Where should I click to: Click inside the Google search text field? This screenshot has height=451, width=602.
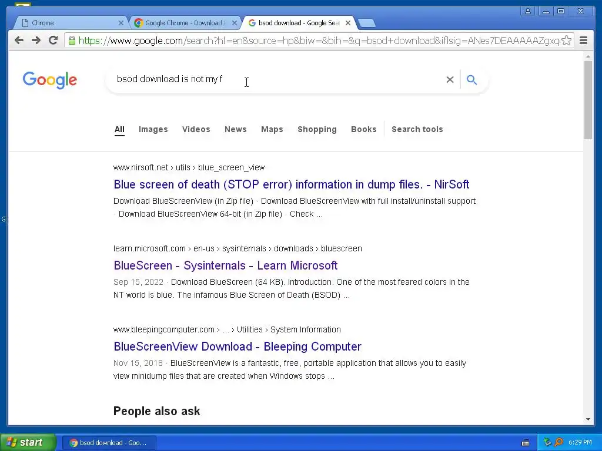(276, 79)
